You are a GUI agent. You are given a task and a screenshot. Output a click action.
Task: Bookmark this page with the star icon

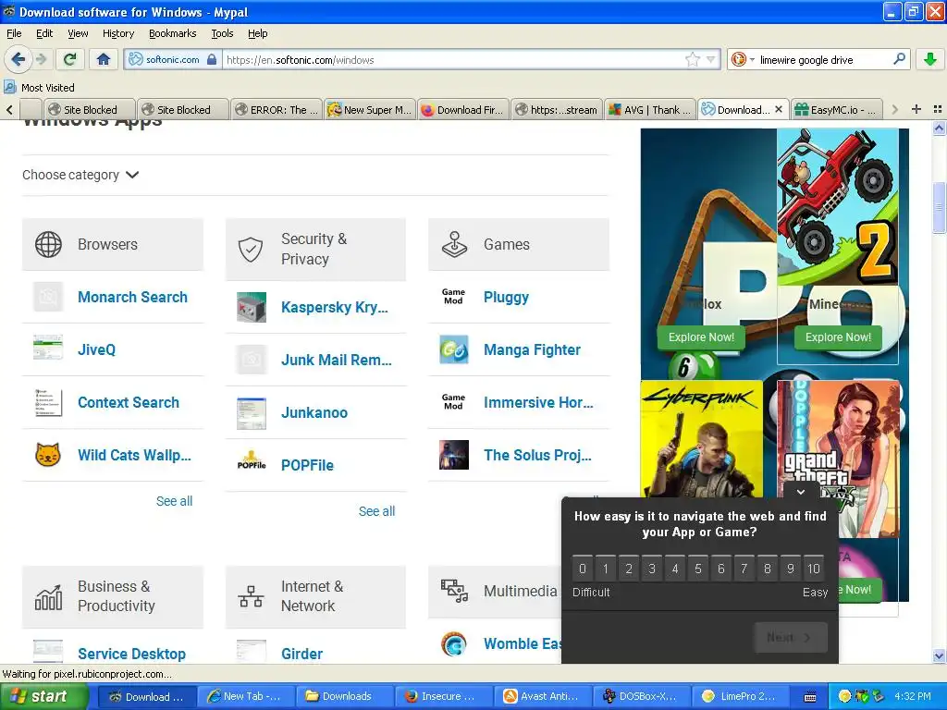(x=693, y=59)
